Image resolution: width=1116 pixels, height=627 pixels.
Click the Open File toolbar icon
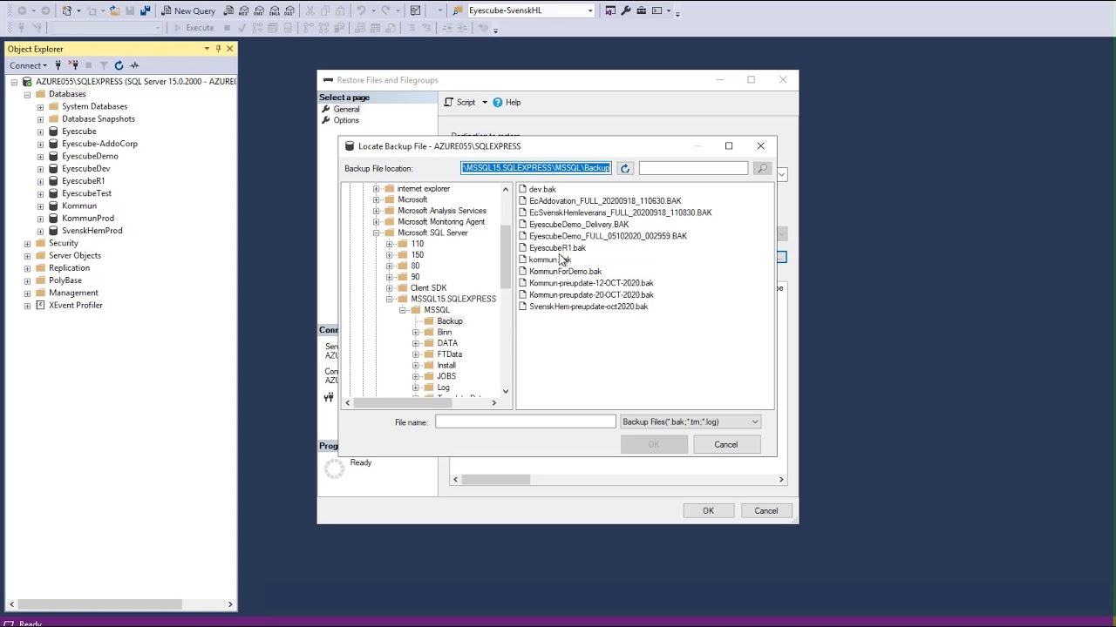(114, 10)
